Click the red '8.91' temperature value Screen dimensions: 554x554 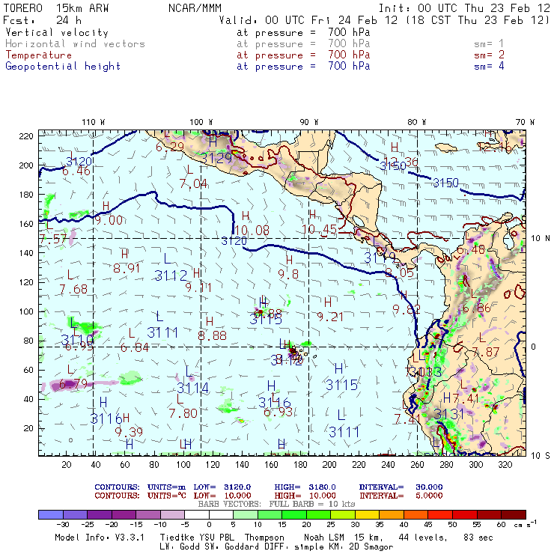(127, 269)
